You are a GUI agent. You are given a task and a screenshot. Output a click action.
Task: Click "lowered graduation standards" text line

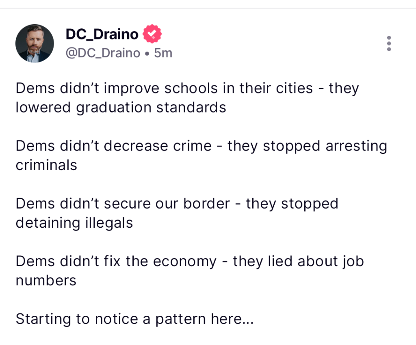click(x=121, y=107)
